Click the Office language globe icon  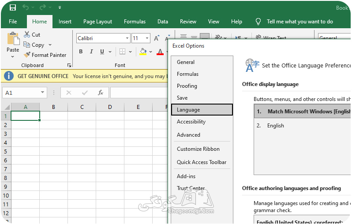[x=252, y=65]
